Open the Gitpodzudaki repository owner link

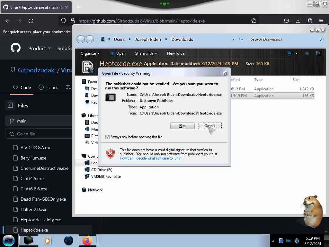tap(37, 70)
